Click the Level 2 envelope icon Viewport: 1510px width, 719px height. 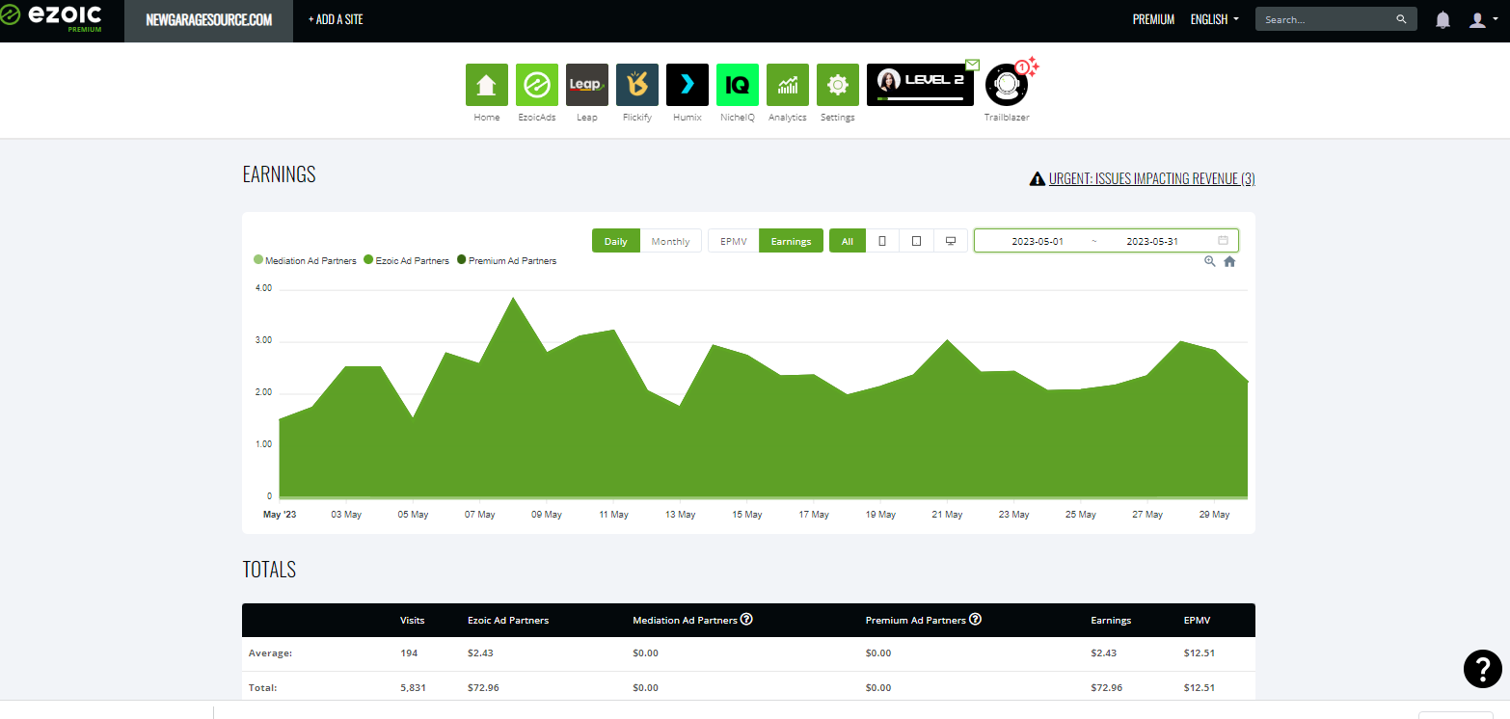(x=972, y=65)
